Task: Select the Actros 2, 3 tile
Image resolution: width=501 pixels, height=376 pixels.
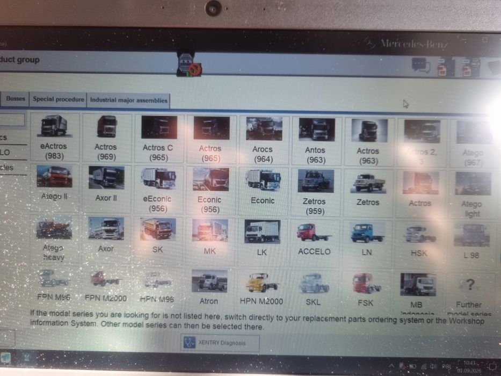Action: click(422, 142)
